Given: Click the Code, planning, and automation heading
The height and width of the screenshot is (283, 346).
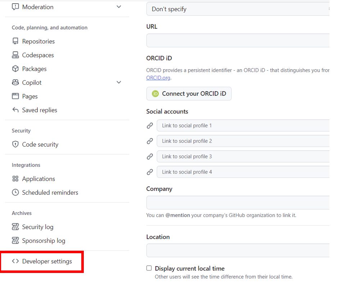Looking at the screenshot, I should (x=50, y=28).
